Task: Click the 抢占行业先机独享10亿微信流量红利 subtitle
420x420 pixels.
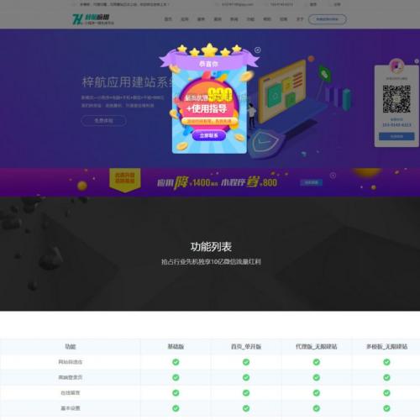Action: pos(211,262)
